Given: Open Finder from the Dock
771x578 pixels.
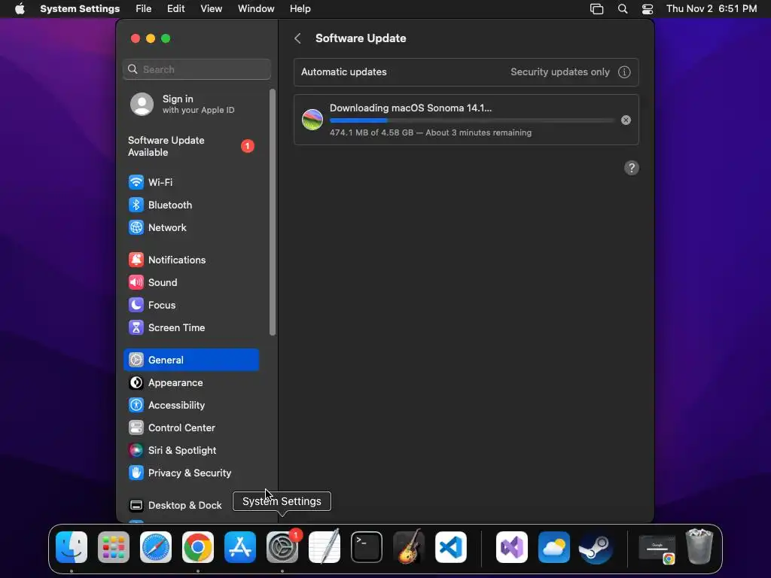Looking at the screenshot, I should coord(72,547).
